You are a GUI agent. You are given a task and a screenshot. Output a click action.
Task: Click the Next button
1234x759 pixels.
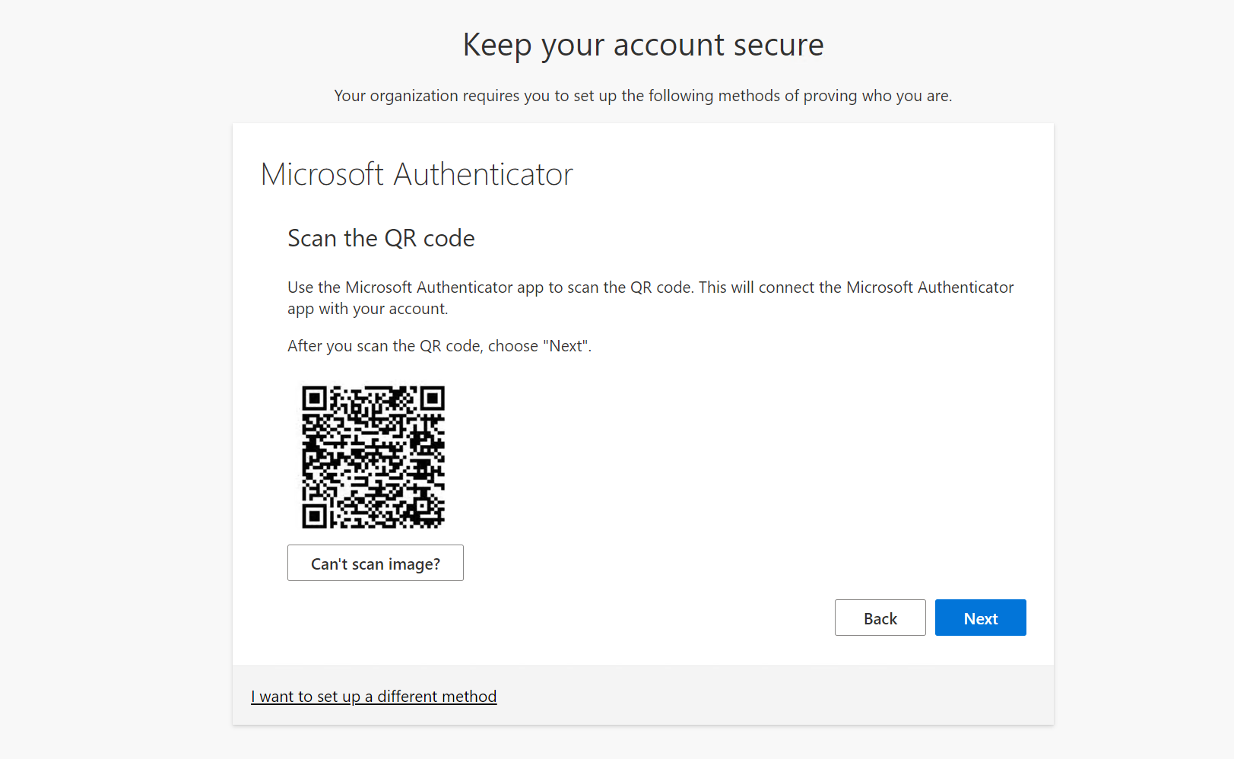(980, 618)
